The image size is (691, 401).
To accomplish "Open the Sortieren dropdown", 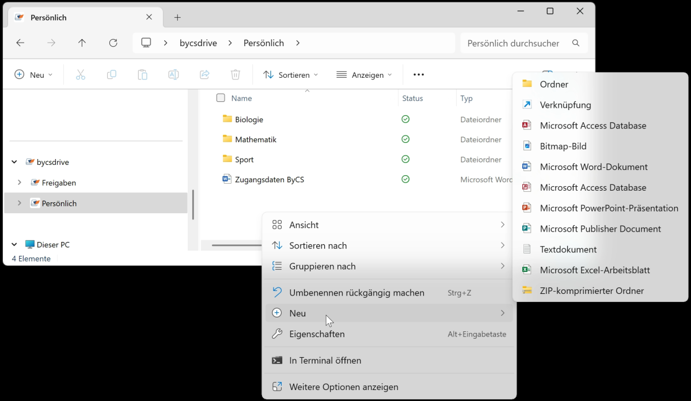I will pos(291,75).
